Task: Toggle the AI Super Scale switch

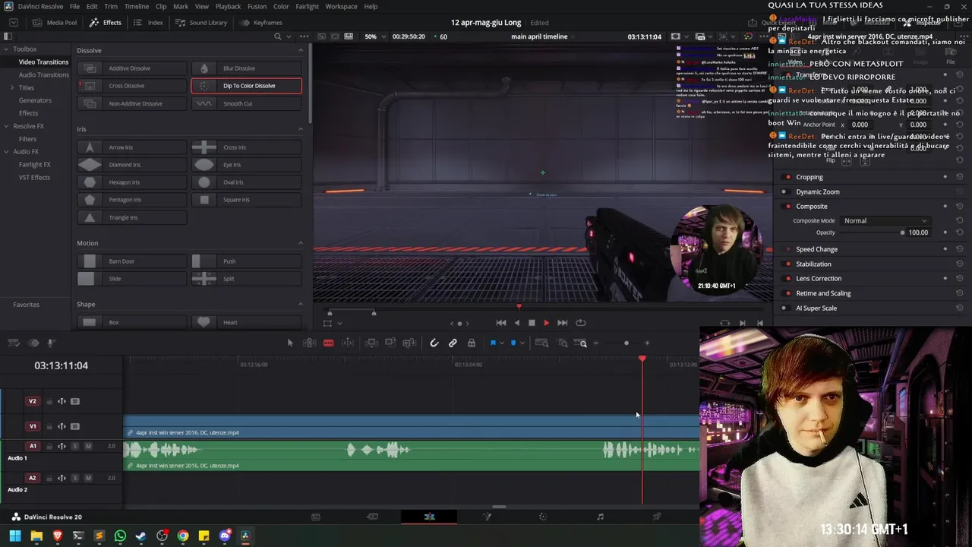Action: pos(784,308)
